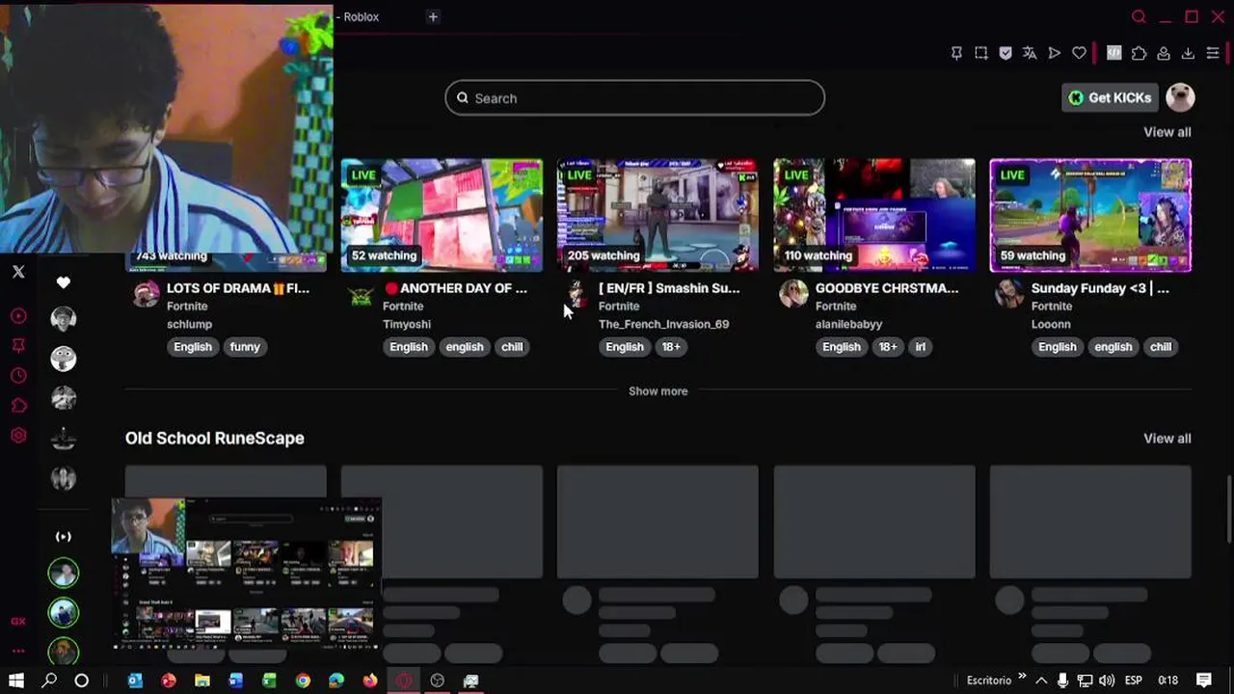
Task: Expand Fortnite list with Show more
Action: click(x=658, y=391)
